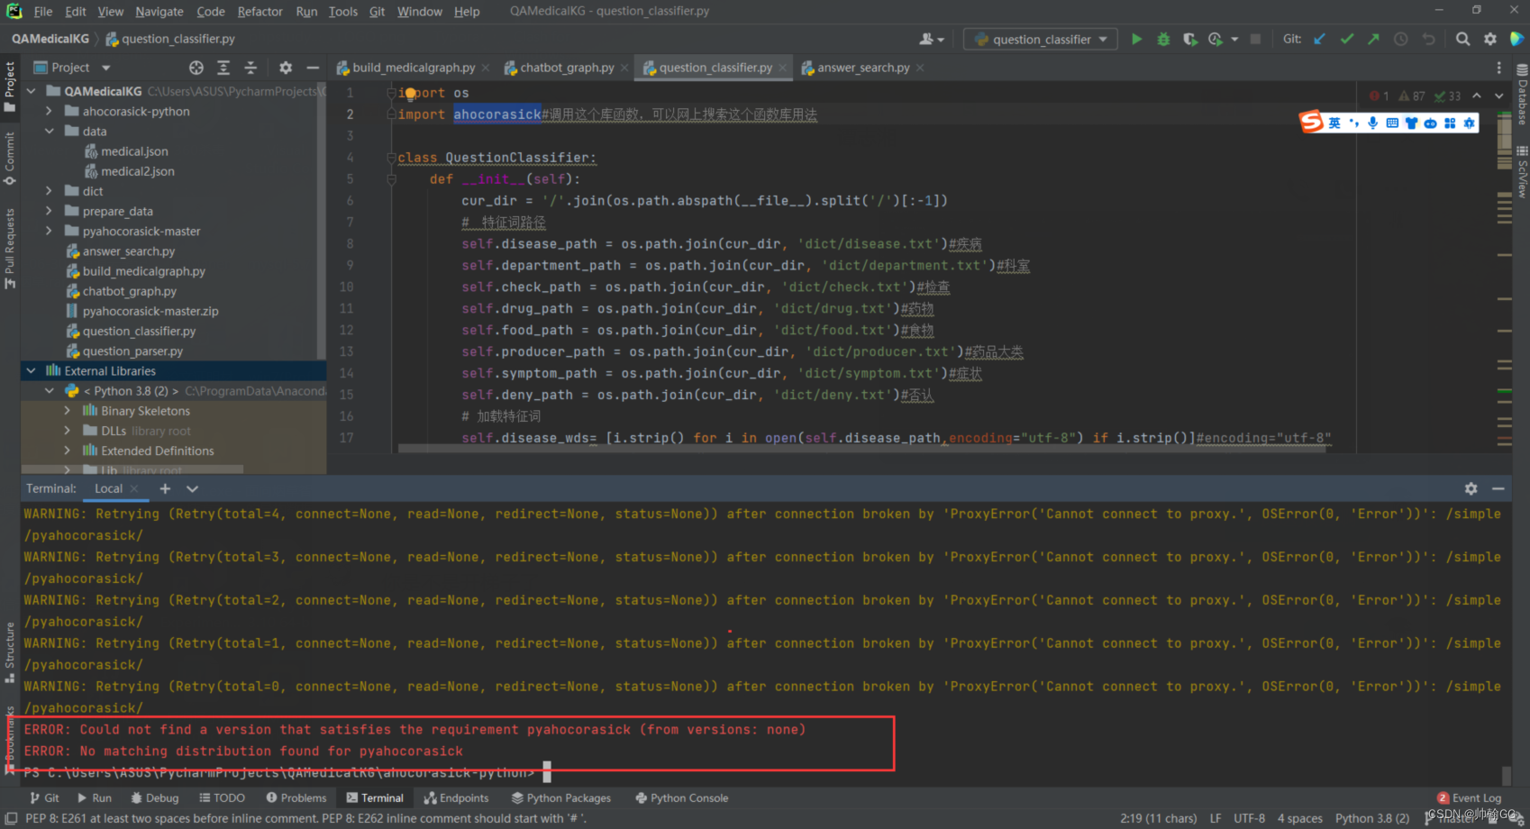Open Search Everywhere magnifier
The image size is (1530, 829).
1463,39
